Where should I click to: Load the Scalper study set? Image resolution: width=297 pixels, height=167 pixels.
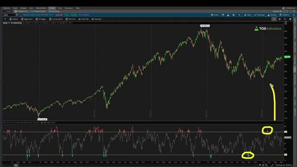(x=14, y=19)
